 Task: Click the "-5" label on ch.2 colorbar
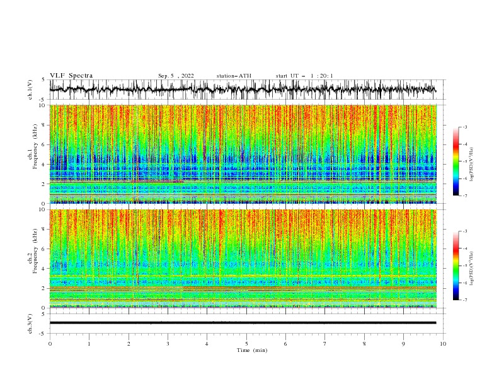pyautogui.click(x=464, y=266)
